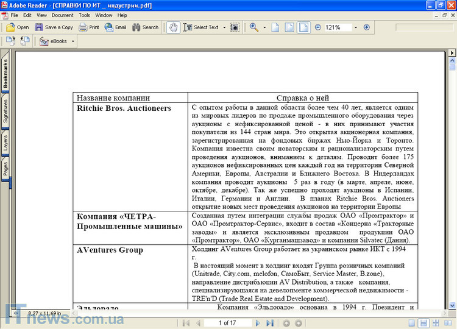Click the vertical scrollbar thumb

point(452,67)
